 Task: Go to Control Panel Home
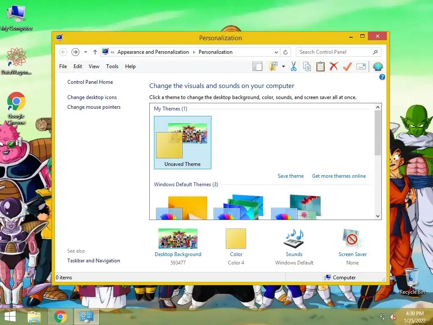pyautogui.click(x=90, y=82)
